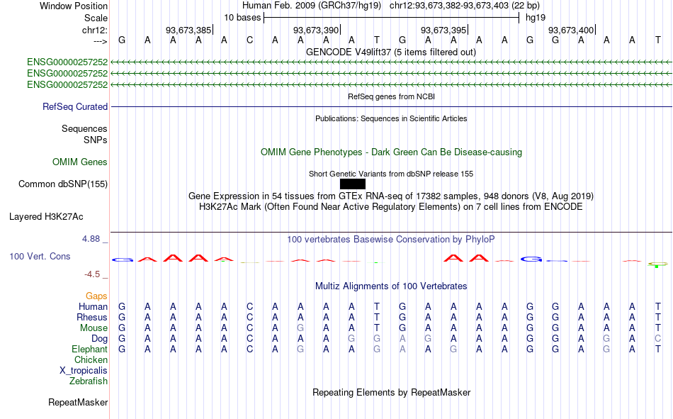Screen dimensions: 673x419
Task: Click the OMIM Genes label
Action: click(x=80, y=162)
